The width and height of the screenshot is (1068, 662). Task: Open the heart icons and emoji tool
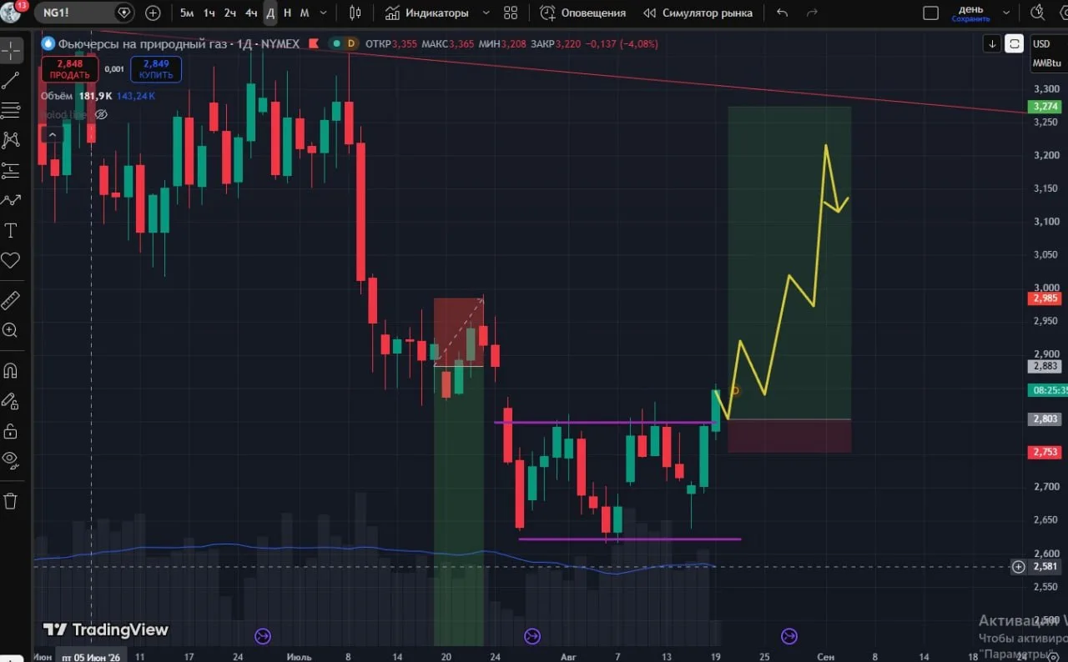[11, 260]
